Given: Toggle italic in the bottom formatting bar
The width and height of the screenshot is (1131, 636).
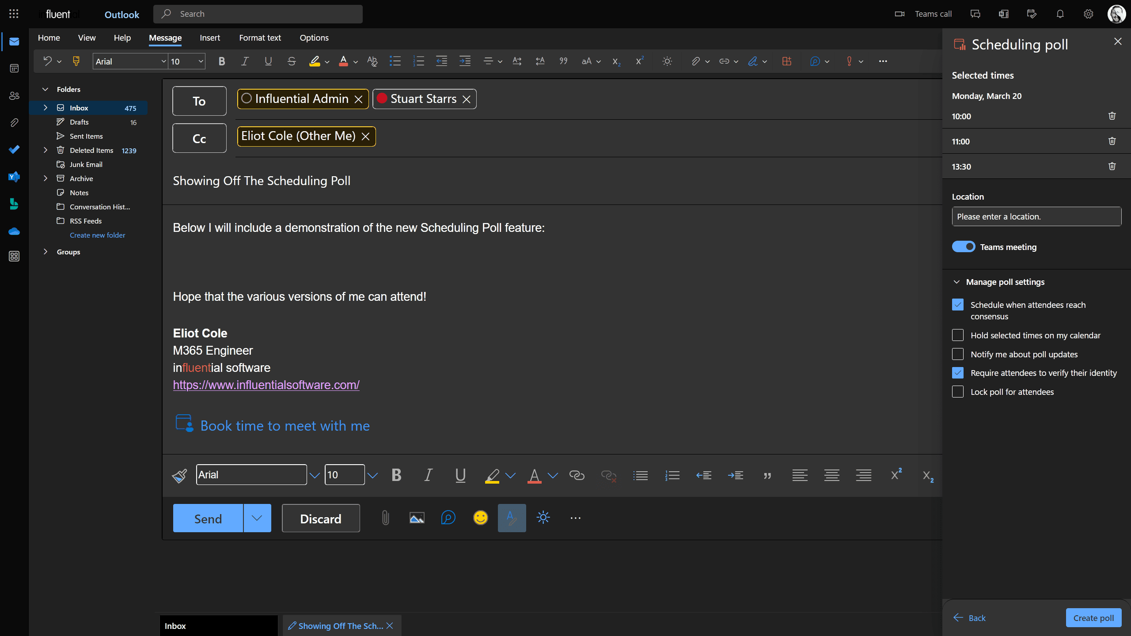Looking at the screenshot, I should coord(428,475).
